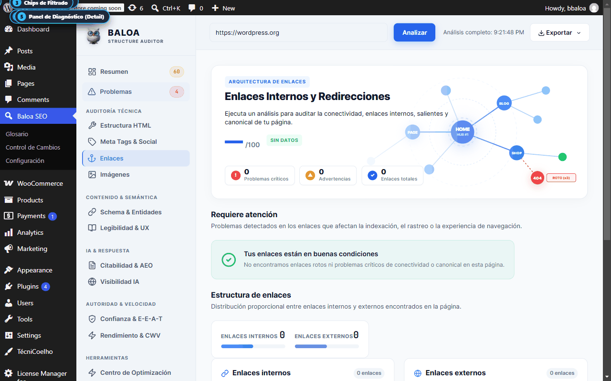Click the Legibilidad book icon
Screen dimensions: 611x381
92,228
